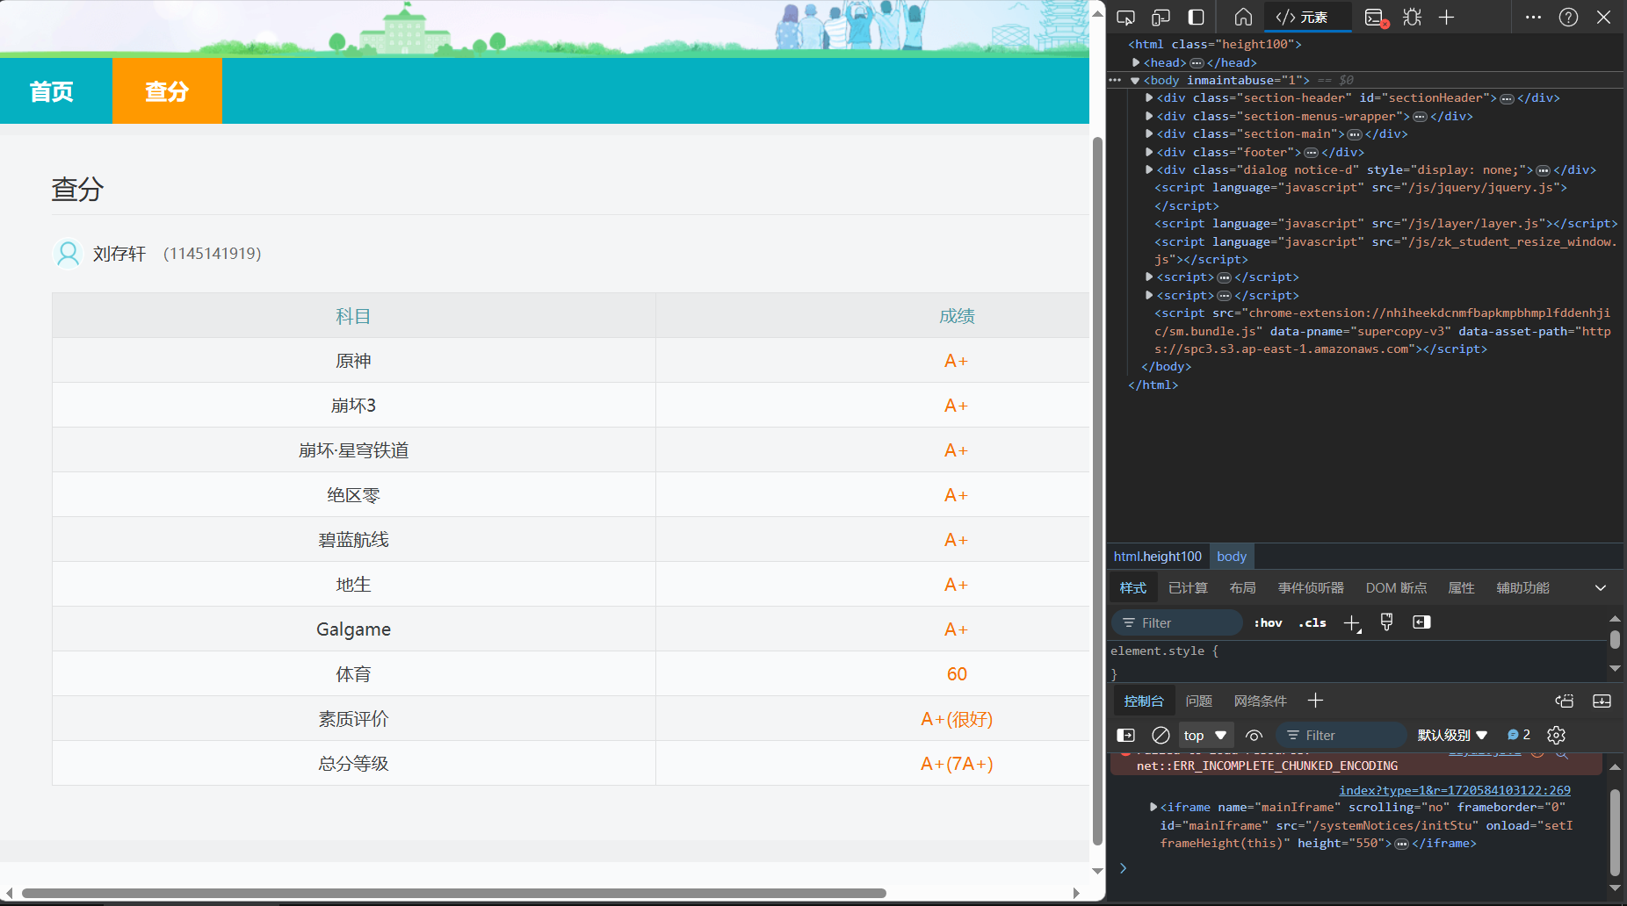
Task: Collapse the quick view drawer
Action: pyautogui.click(x=1602, y=701)
